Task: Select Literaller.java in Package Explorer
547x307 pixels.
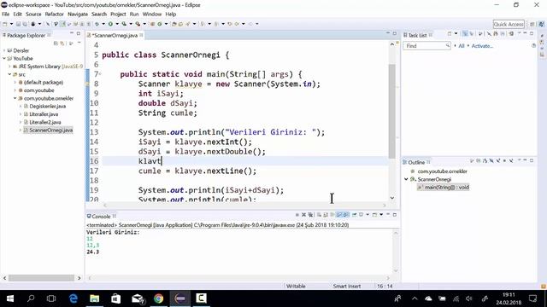Action: point(44,114)
